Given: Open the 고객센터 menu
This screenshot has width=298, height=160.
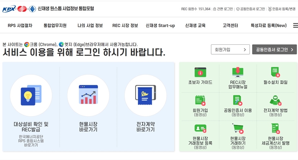Looking at the screenshot, I should (230, 25).
